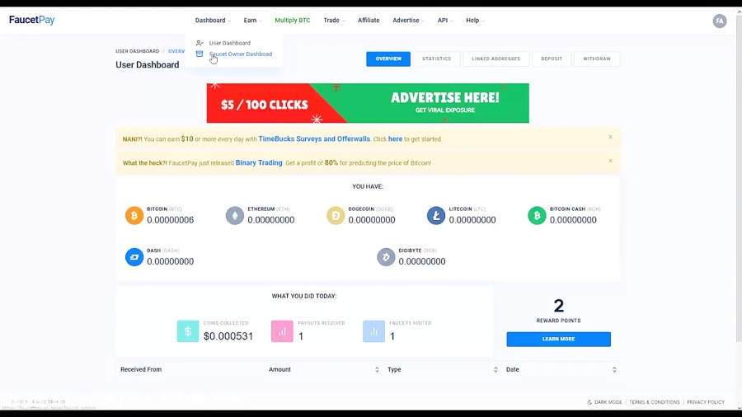Viewport: 742px width, 417px height.
Task: Click the User Dashboard person icon
Action: click(x=200, y=43)
